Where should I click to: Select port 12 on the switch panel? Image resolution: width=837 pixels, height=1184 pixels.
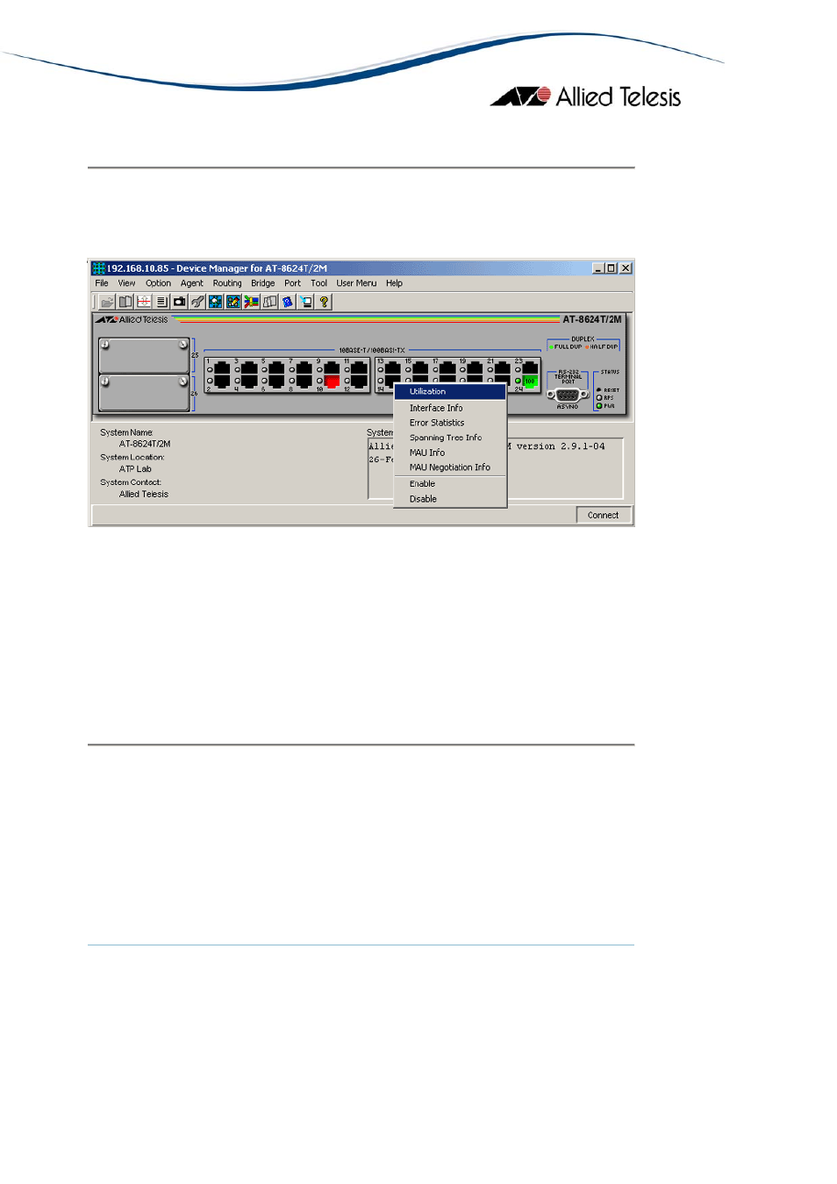point(359,382)
